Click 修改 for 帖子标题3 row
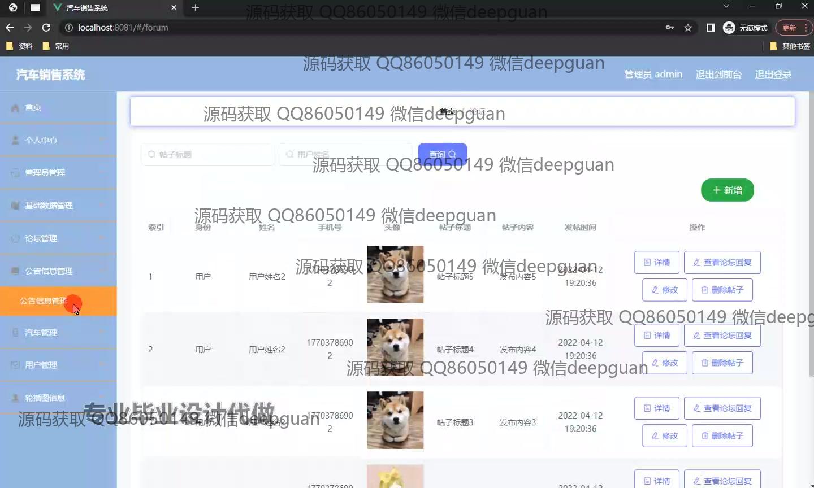 click(665, 436)
